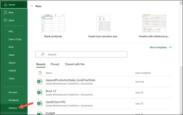Click the document icon in the list header
This screenshot has width=183, height=115.
pos(40,73)
